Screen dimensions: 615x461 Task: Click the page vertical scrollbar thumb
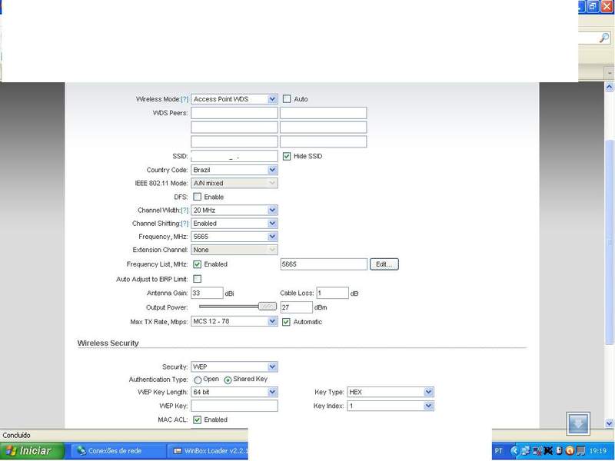609,243
